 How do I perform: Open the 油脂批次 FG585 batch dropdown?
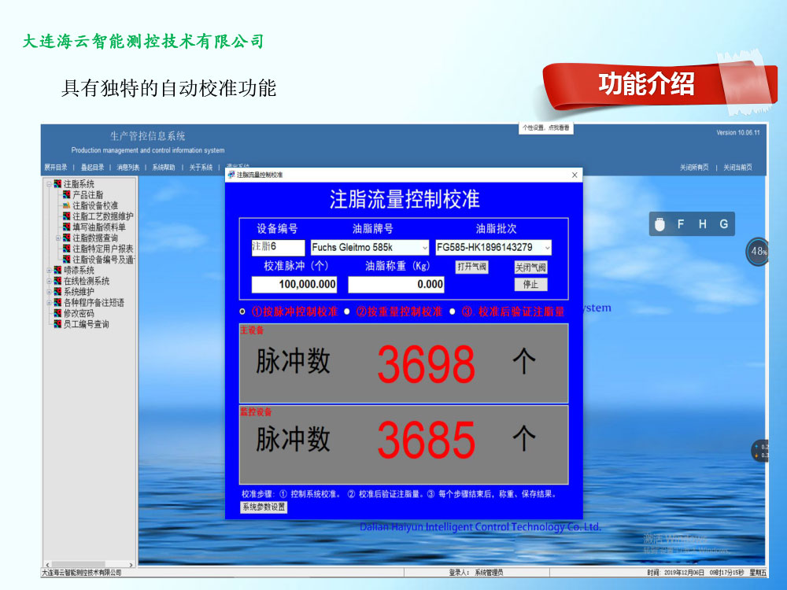pyautogui.click(x=547, y=248)
